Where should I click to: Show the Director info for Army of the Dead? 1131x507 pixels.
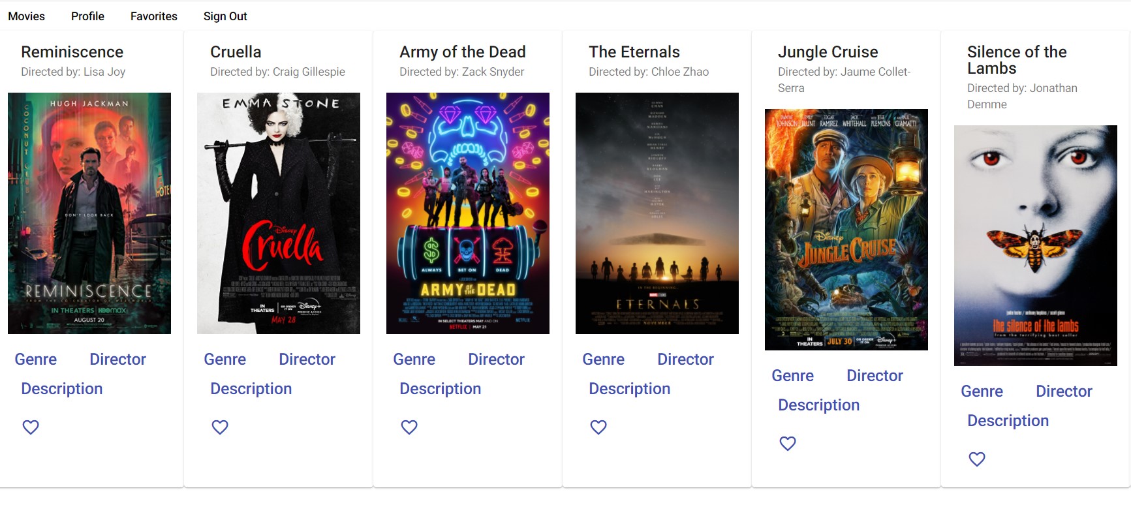(x=496, y=359)
